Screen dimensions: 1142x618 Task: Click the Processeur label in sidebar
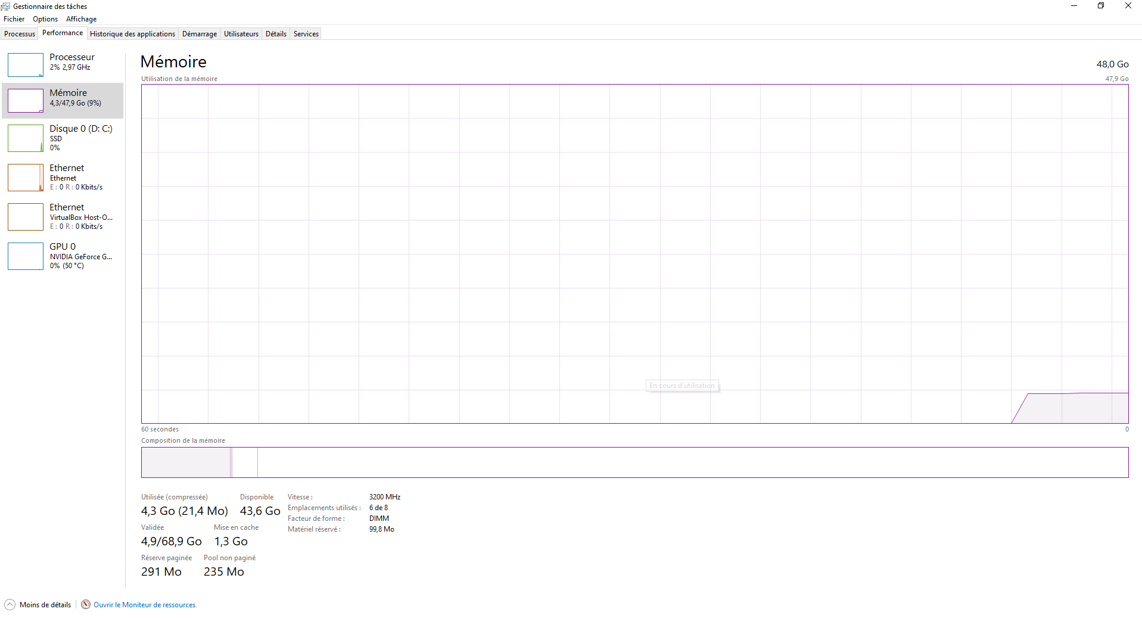72,57
